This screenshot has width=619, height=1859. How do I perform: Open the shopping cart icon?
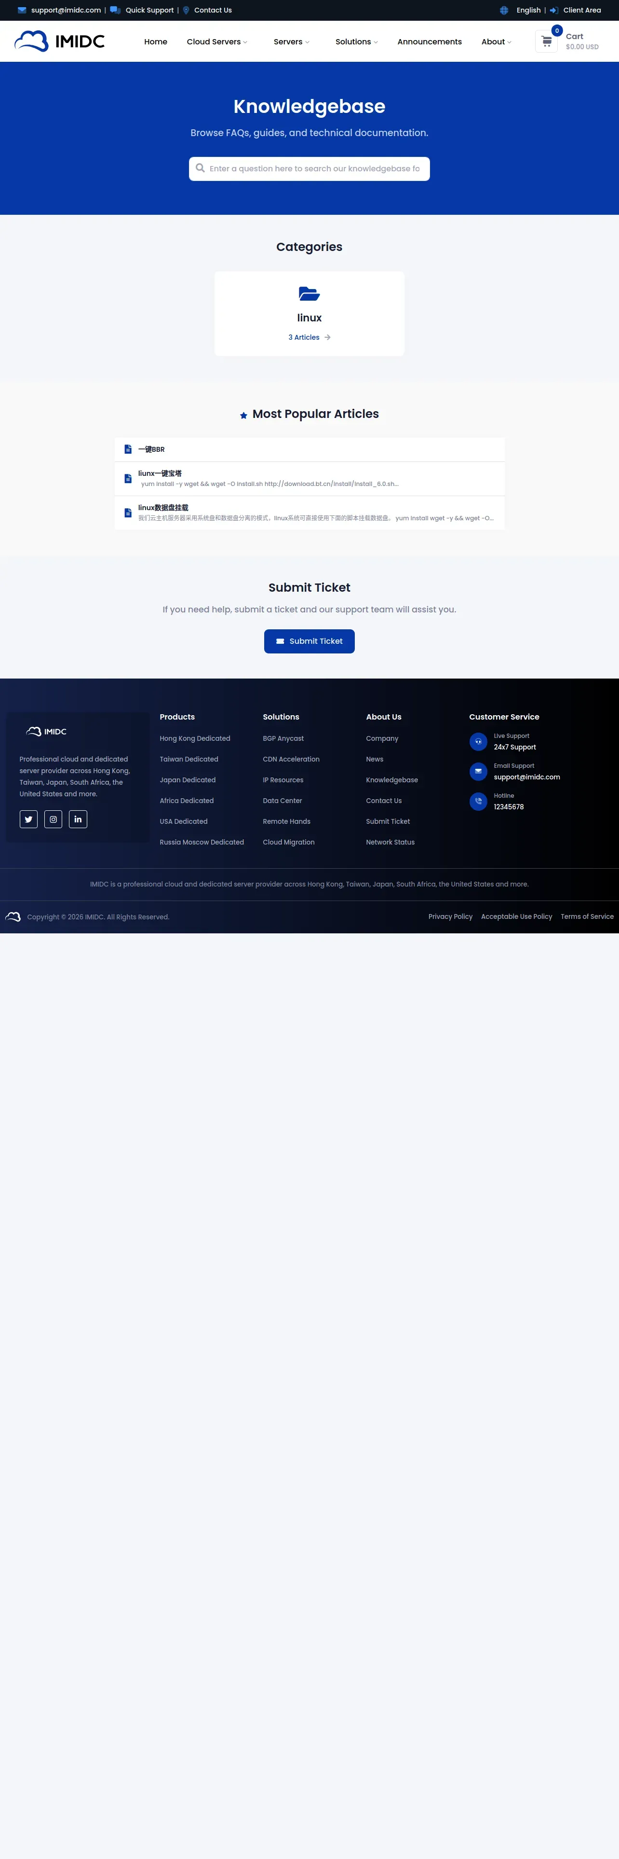[x=546, y=41]
